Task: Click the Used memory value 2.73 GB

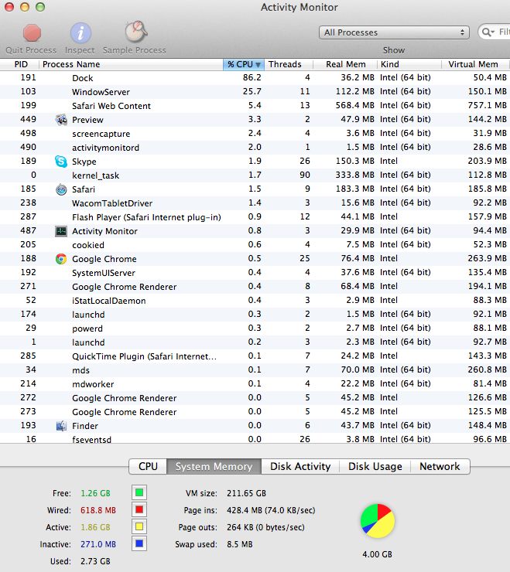Action: (95, 561)
